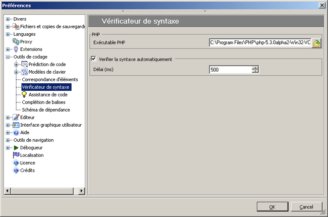Click the Aide help icon

tap(16, 132)
